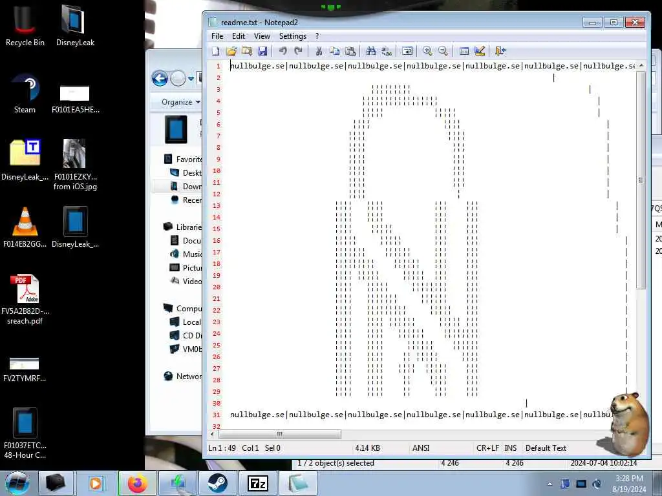
Task: Click CR+LF line ending status entry
Action: click(487, 448)
